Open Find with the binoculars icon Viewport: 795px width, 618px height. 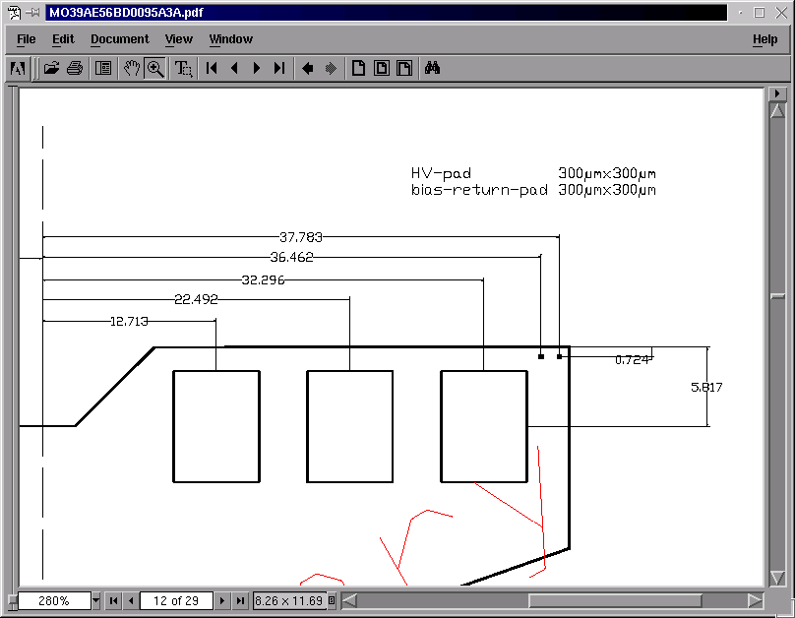coord(433,68)
